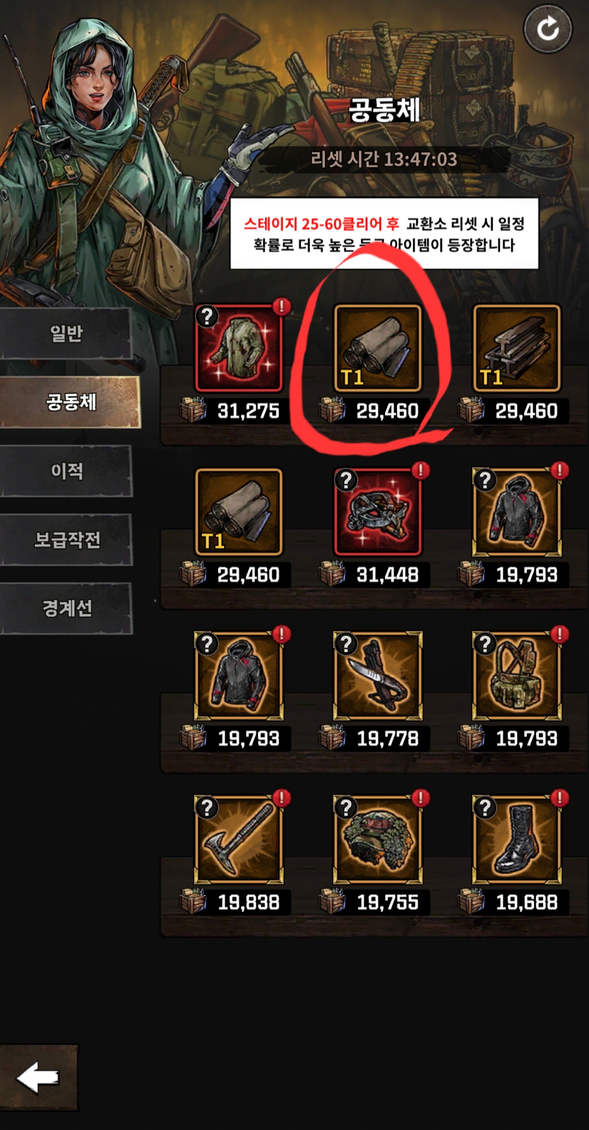Select the red crossbow item priced 31,448
The height and width of the screenshot is (1130, 589).
point(378,512)
